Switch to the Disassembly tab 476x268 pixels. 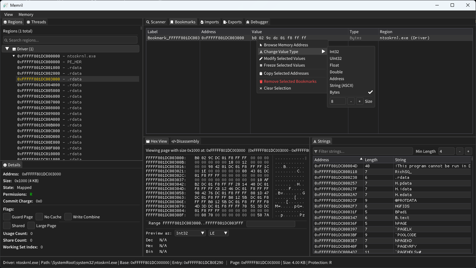(x=186, y=141)
